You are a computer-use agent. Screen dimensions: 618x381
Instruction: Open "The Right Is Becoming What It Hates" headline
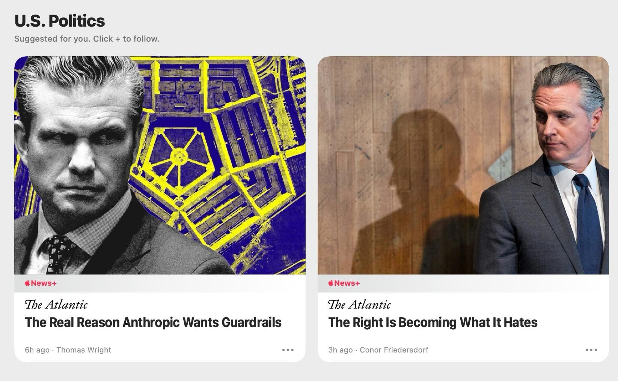tap(433, 322)
